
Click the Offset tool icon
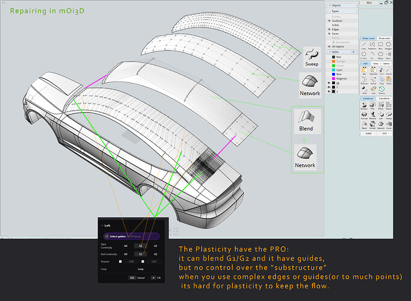click(380, 106)
